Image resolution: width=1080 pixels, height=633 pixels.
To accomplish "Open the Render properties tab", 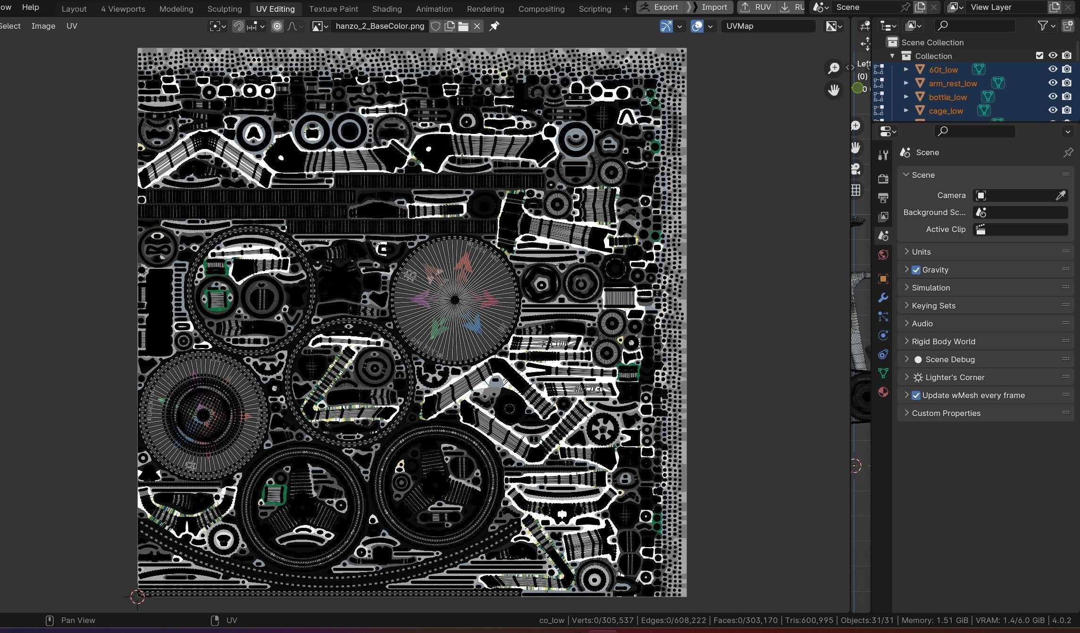I will point(883,179).
